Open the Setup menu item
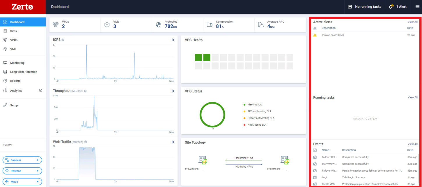Image resolution: width=422 pixels, height=187 pixels. [x=23, y=105]
